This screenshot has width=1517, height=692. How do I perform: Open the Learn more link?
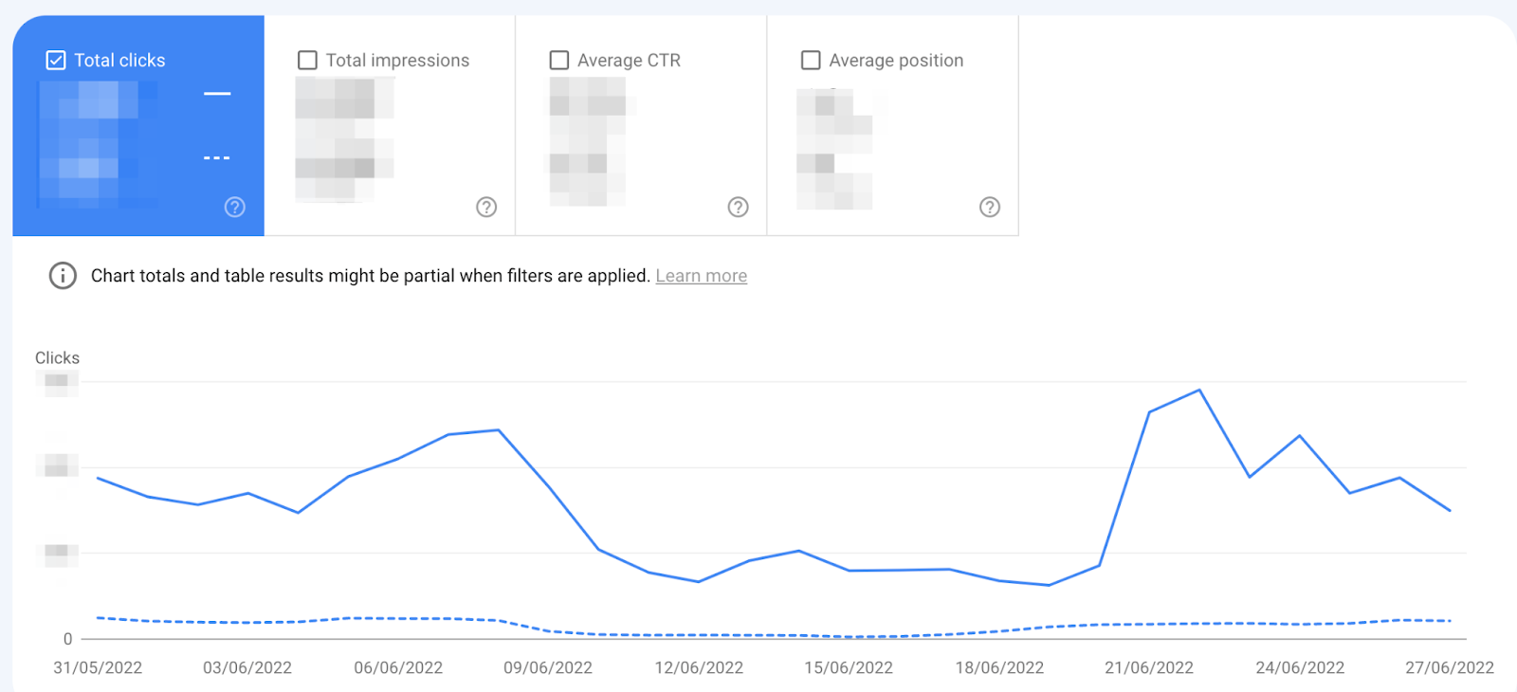(701, 276)
